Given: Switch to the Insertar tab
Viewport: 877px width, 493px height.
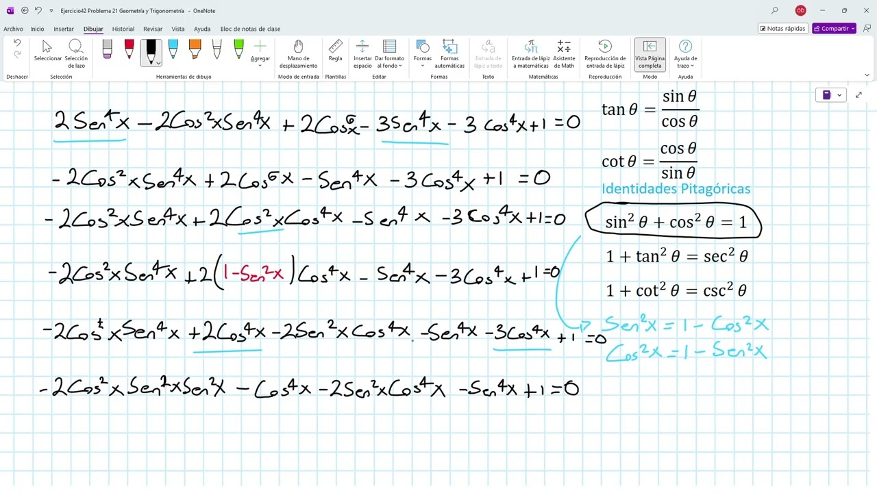Looking at the screenshot, I should [64, 29].
